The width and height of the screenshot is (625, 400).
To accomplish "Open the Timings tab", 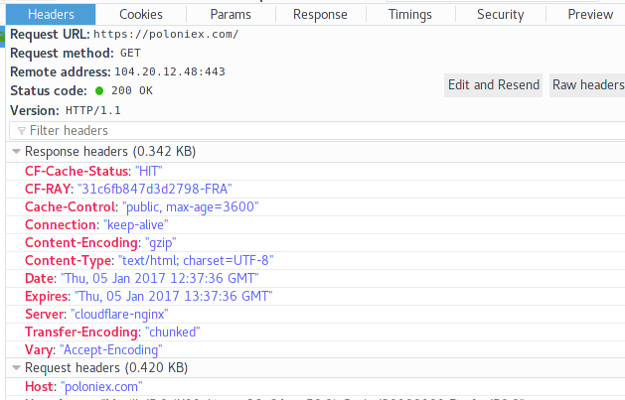I will (410, 14).
